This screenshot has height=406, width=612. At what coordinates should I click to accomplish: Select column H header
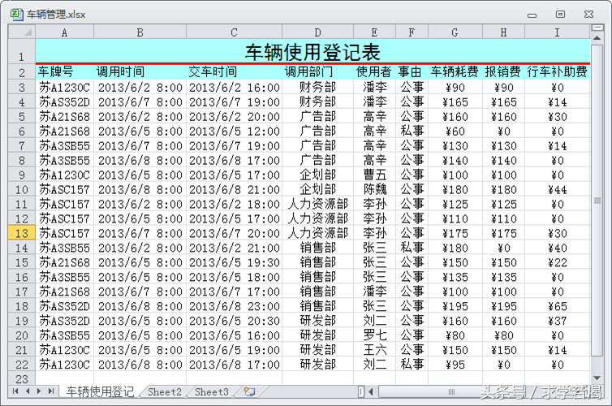click(503, 32)
